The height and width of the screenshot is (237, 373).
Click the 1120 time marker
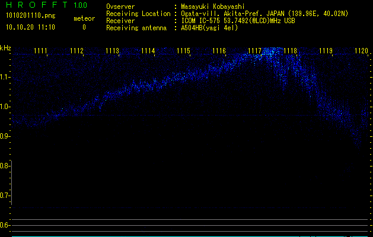pos(361,51)
